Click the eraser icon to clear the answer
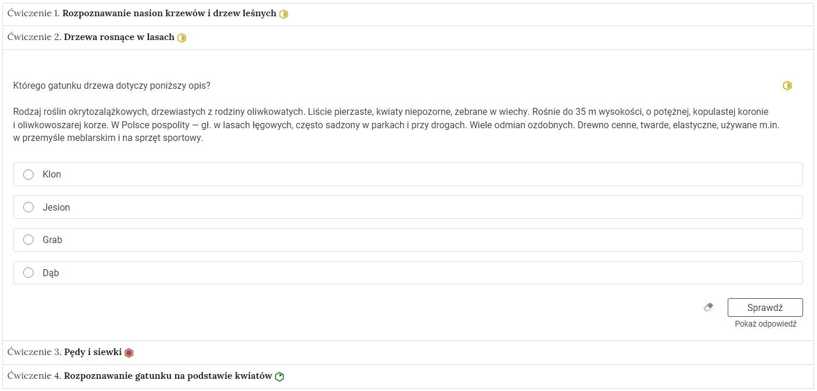Screen dimensions: 817x391 (x=708, y=307)
